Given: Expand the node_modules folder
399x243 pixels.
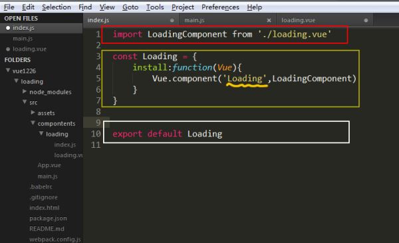Looking at the screenshot, I should tap(25, 91).
